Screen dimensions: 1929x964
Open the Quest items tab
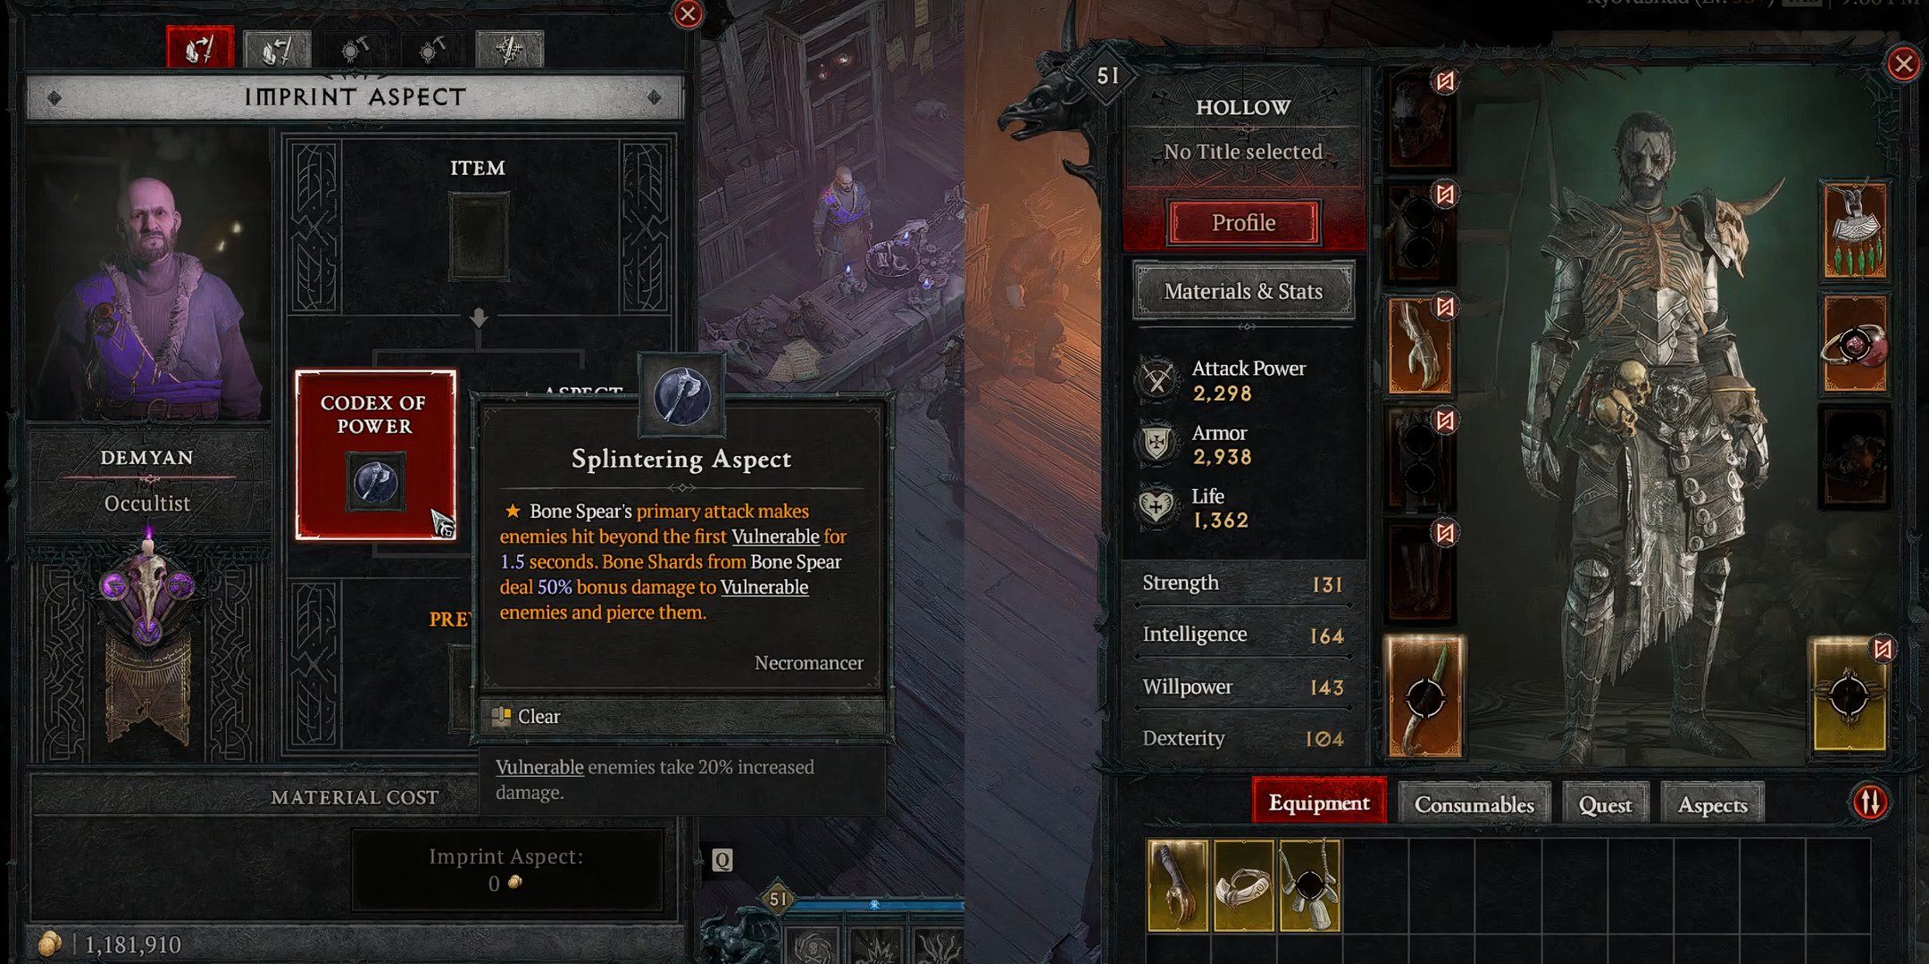pyautogui.click(x=1606, y=805)
